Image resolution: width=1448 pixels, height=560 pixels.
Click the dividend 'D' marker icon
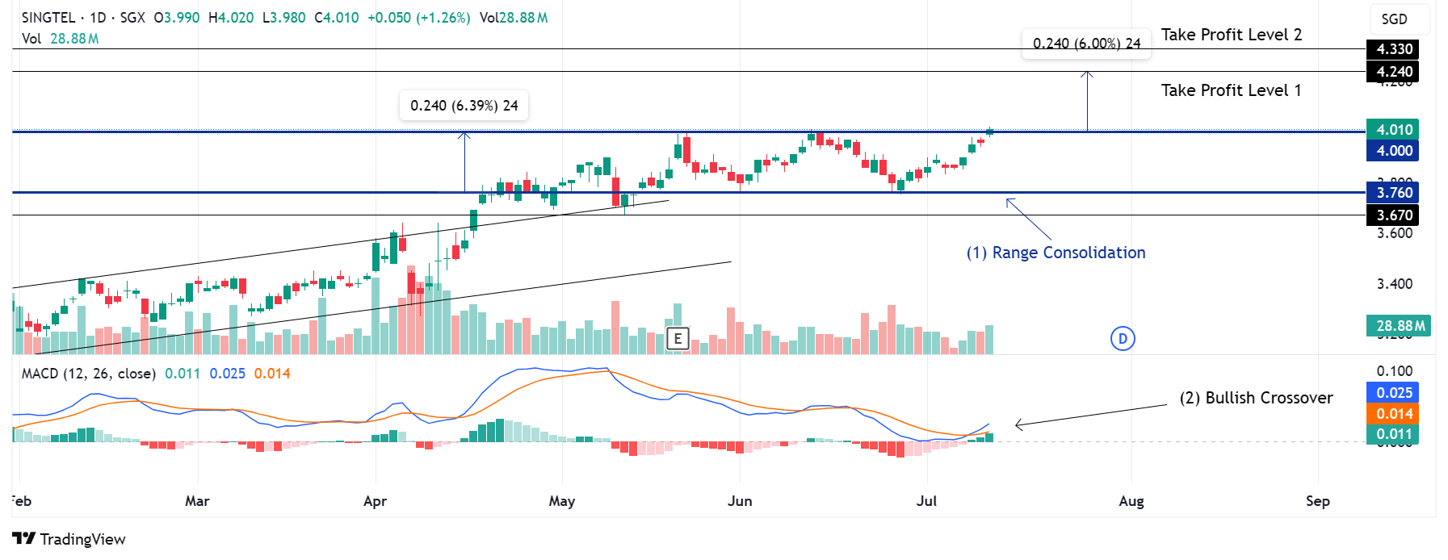pos(1123,339)
